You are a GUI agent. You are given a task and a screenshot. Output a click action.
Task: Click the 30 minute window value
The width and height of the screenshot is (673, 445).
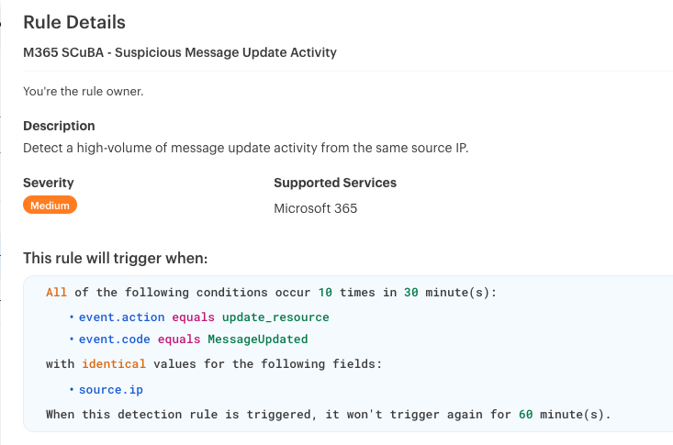(411, 292)
